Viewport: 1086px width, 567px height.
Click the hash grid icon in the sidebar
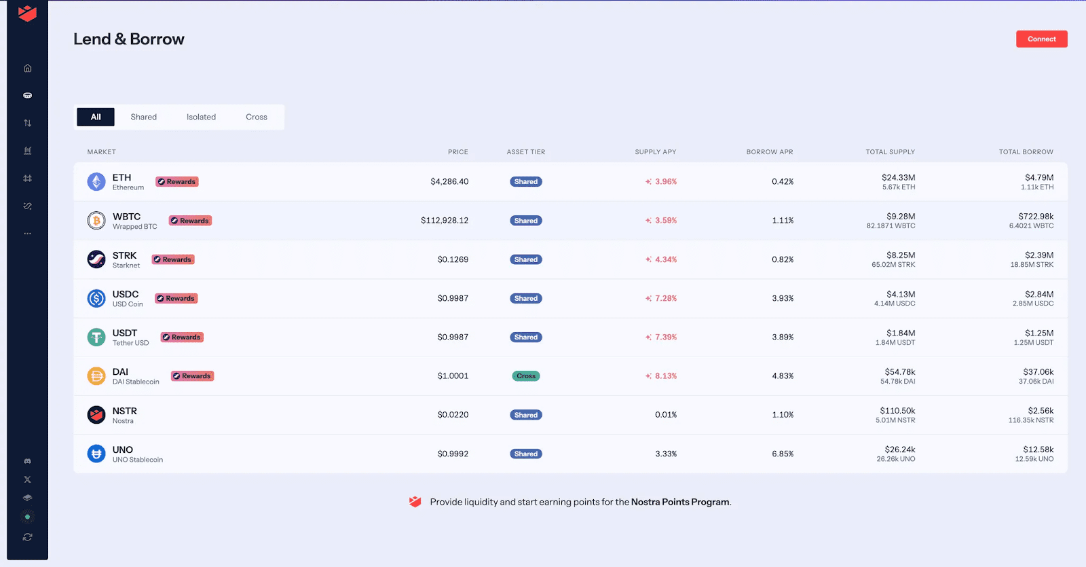[27, 178]
